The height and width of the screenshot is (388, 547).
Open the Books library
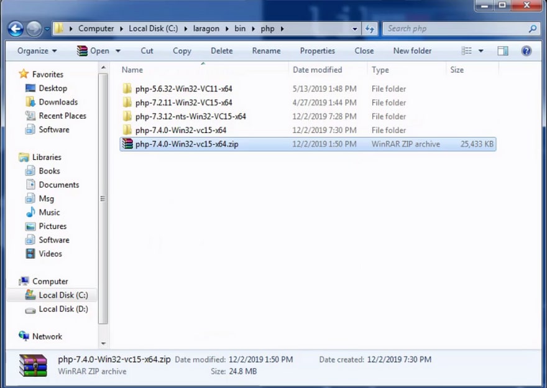[49, 171]
